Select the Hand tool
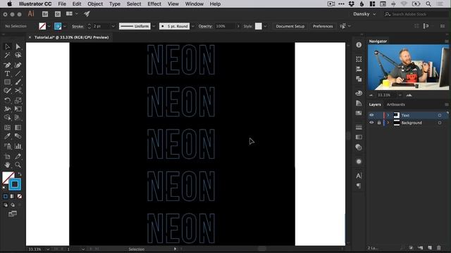The width and height of the screenshot is (451, 253). pyautogui.click(x=8, y=165)
